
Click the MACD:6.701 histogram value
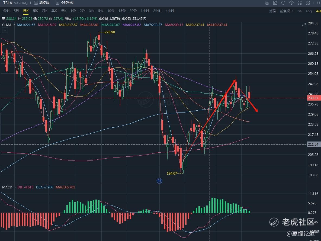point(66,187)
